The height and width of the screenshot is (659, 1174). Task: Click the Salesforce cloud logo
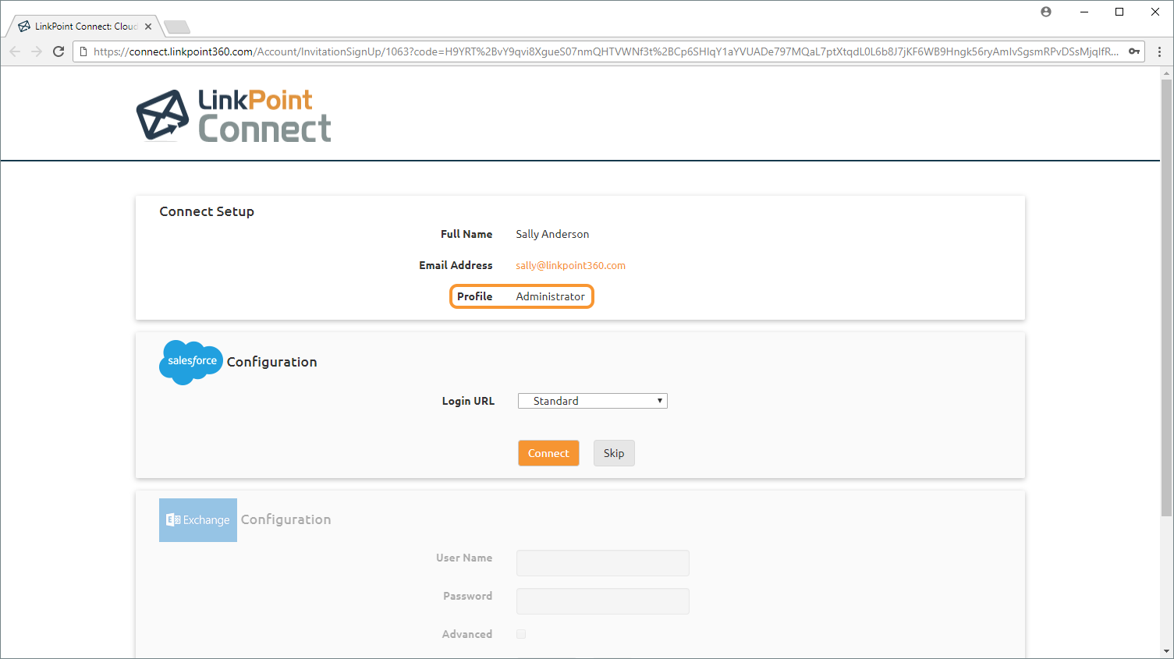point(191,362)
